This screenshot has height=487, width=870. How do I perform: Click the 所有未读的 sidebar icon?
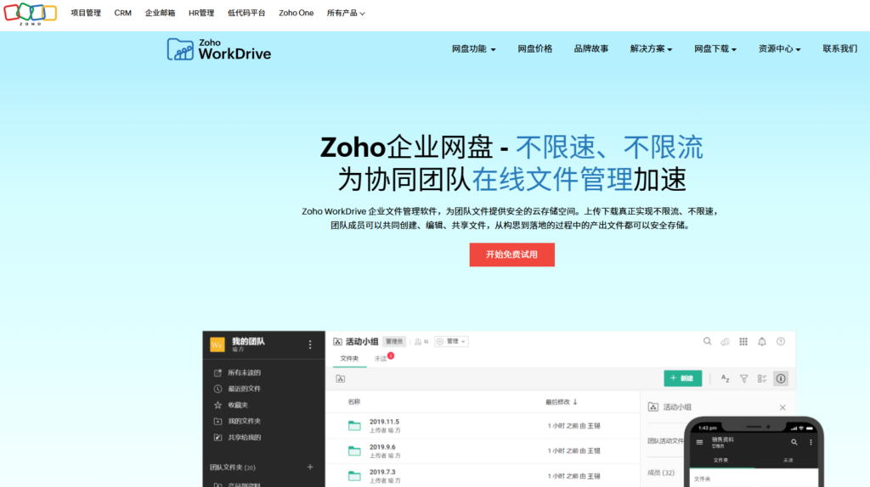coord(217,372)
